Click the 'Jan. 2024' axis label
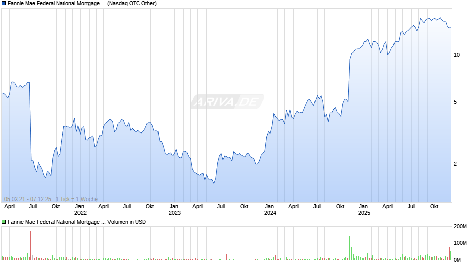This screenshot has height=265, width=473. click(x=270, y=210)
